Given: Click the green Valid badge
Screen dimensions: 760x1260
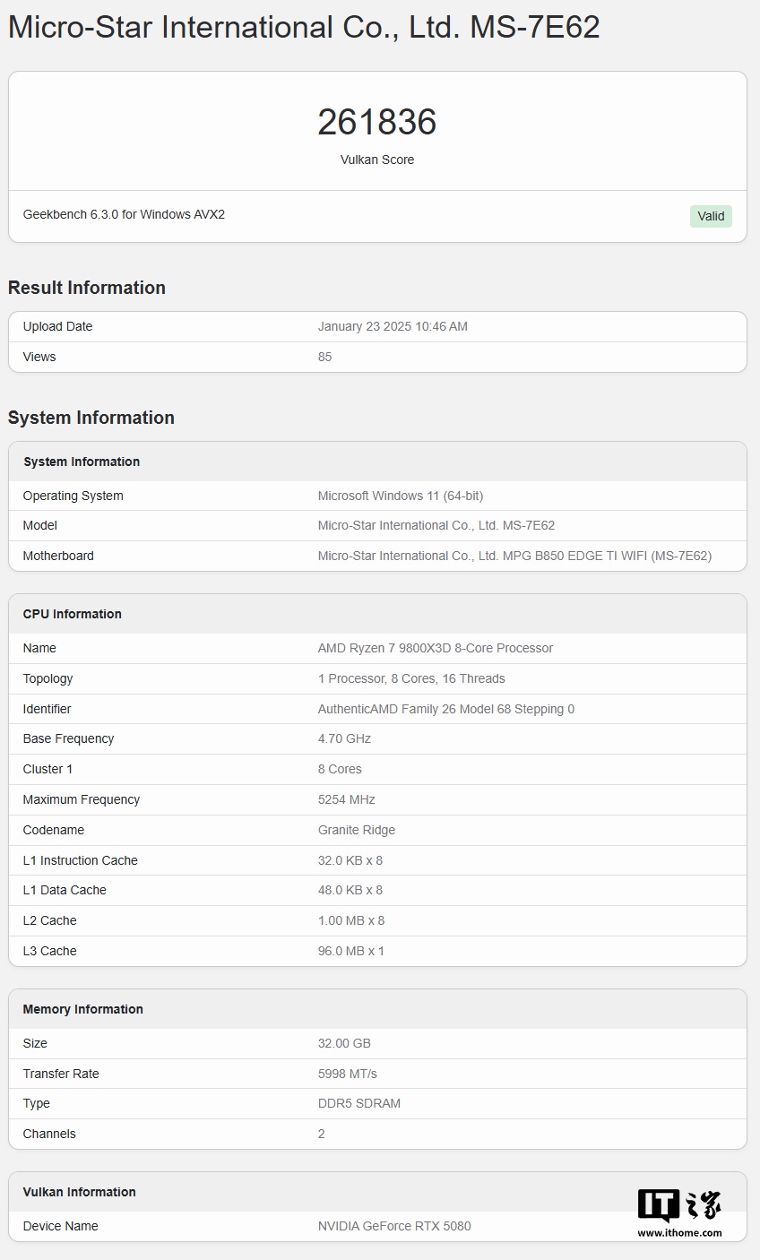Looking at the screenshot, I should coord(711,216).
